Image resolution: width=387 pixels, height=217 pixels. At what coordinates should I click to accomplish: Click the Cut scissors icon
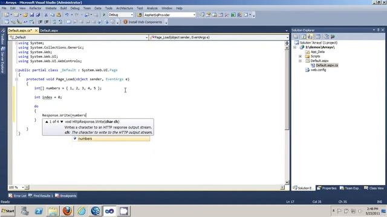coord(46,15)
